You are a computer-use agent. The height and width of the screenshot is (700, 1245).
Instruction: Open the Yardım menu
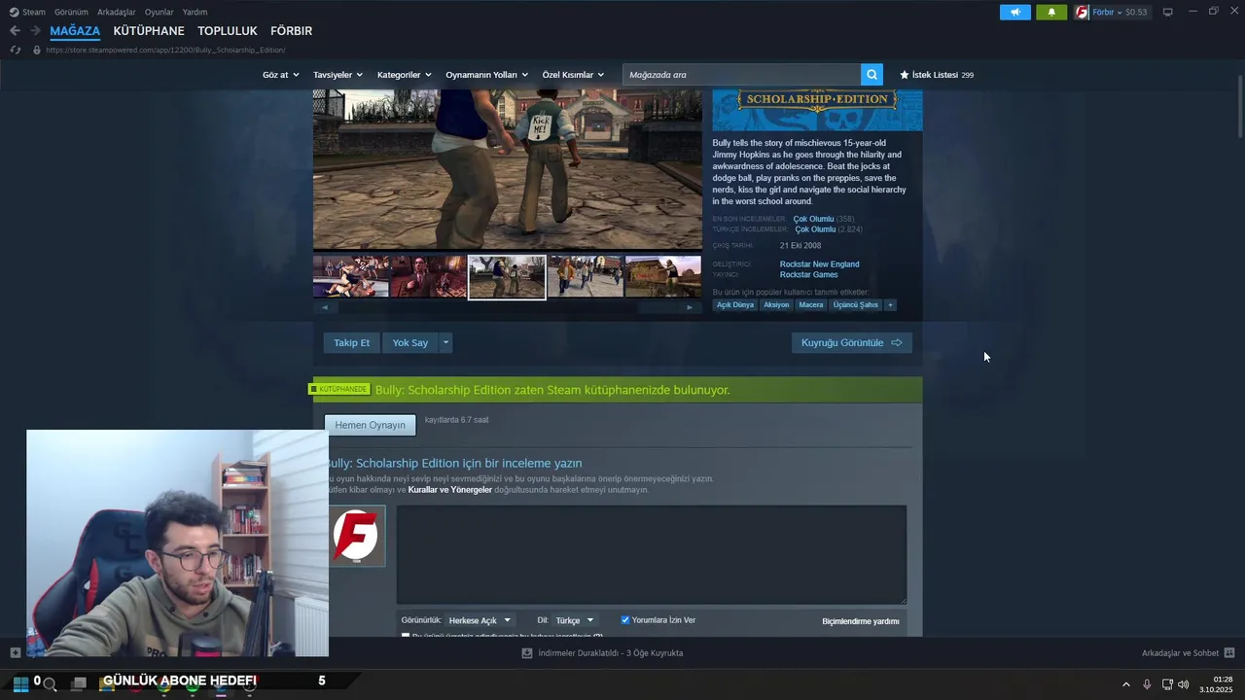(x=195, y=12)
